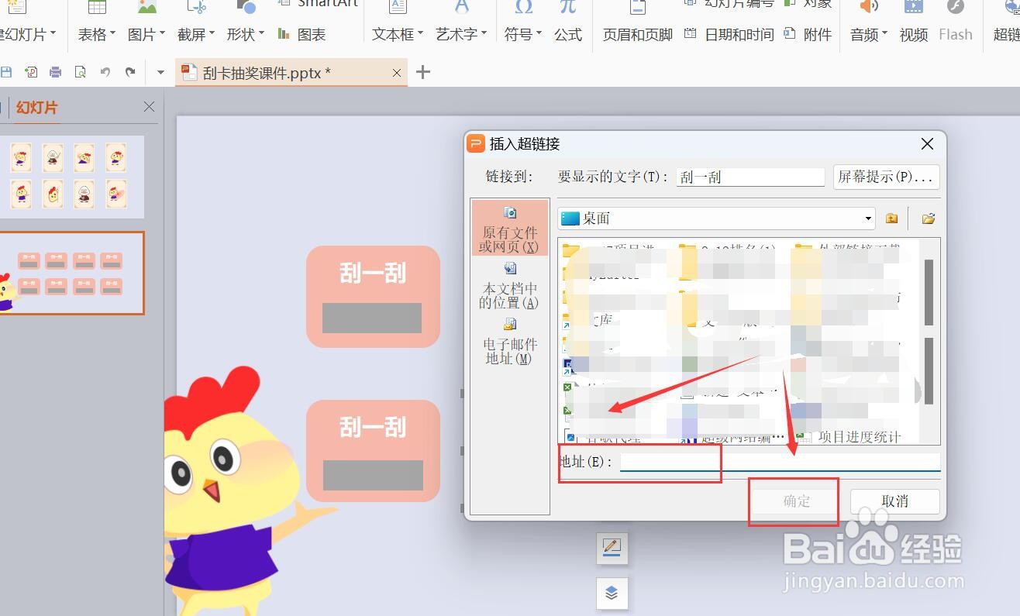Open a new document tab with plus
Viewport: 1020px width, 616px height.
pyautogui.click(x=422, y=72)
